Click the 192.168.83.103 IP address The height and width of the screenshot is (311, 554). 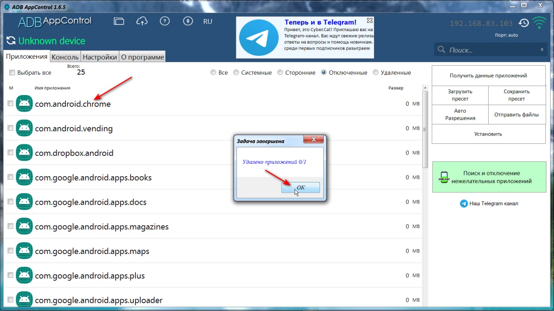click(x=481, y=23)
